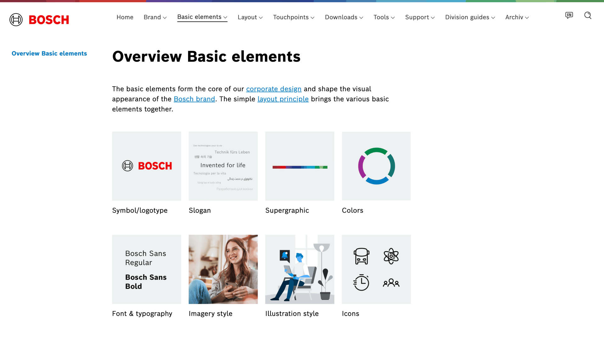Expand the Brand dropdown menu
Viewport: 604px width, 340px height.
(x=155, y=17)
